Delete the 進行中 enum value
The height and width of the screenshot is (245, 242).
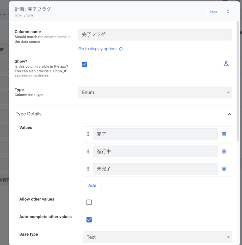click(x=224, y=151)
